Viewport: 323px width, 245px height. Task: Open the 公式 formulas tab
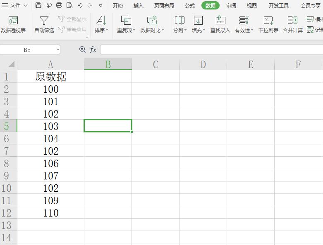click(x=190, y=5)
